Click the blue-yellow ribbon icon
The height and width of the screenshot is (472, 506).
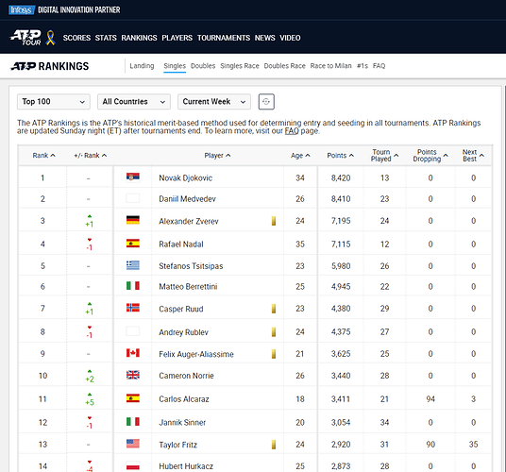pos(50,38)
